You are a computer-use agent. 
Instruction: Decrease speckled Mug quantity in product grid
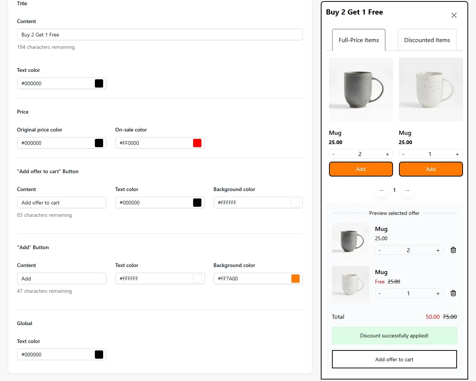403,154
